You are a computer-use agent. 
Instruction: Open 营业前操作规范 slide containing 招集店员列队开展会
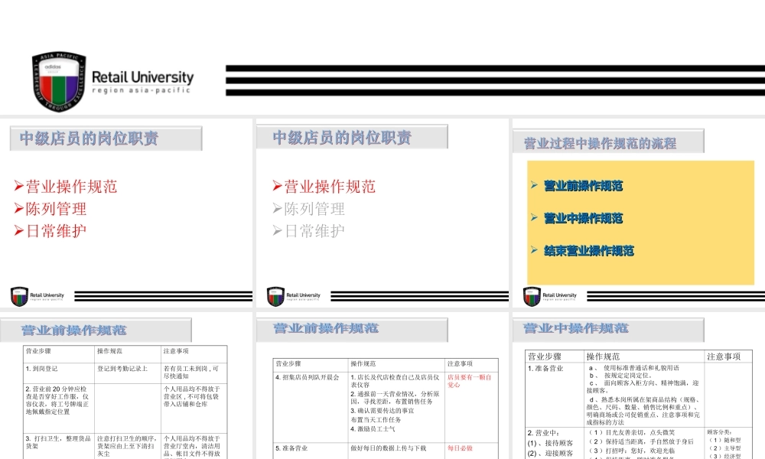[x=382, y=386]
